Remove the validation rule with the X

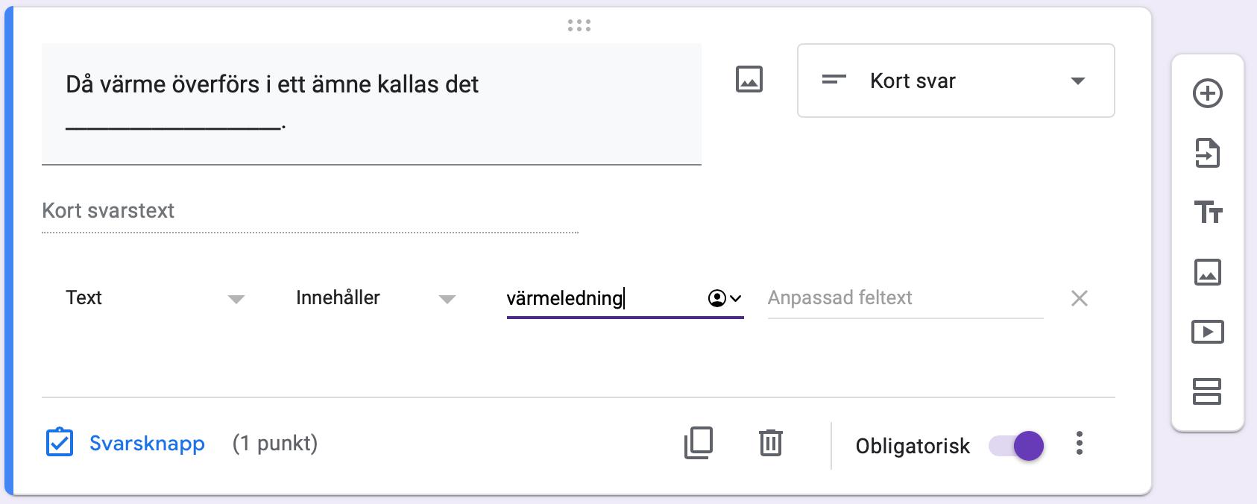[x=1079, y=299]
